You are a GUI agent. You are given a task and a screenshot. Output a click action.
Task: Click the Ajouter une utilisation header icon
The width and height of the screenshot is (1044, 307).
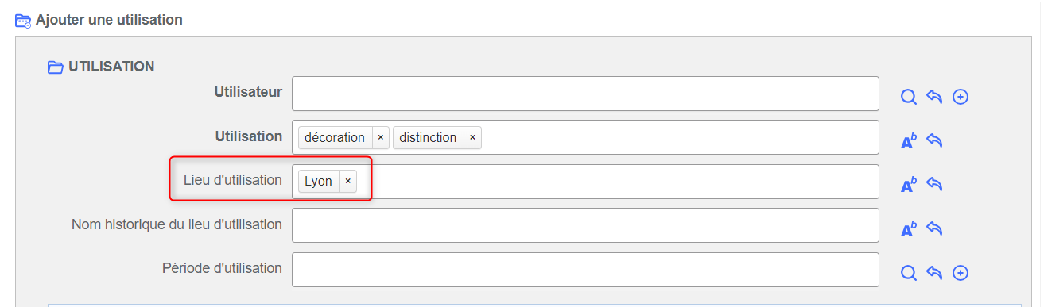pyautogui.click(x=23, y=21)
